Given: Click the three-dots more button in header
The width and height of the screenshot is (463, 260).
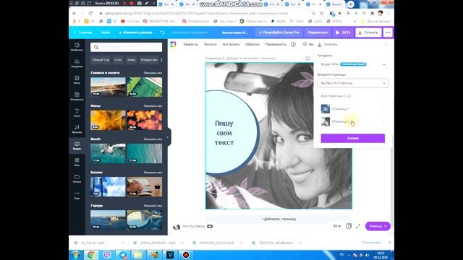Looking at the screenshot, I should point(388,32).
